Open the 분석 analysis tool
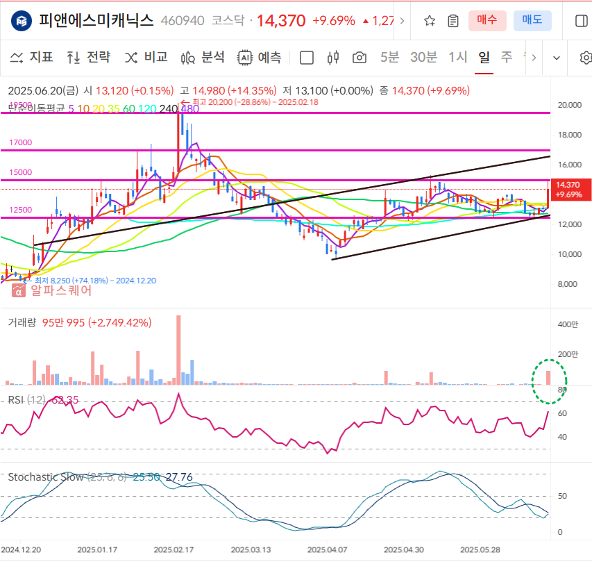This screenshot has height=564, width=592. (203, 58)
